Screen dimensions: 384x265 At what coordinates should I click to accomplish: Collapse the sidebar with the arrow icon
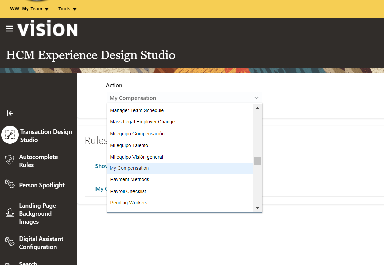click(10, 113)
